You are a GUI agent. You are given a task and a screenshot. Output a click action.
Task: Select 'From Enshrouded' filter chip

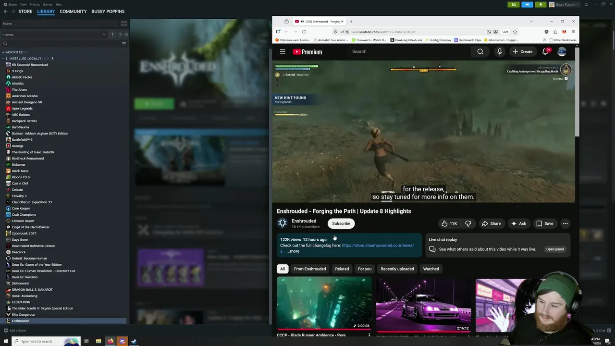tap(310, 269)
